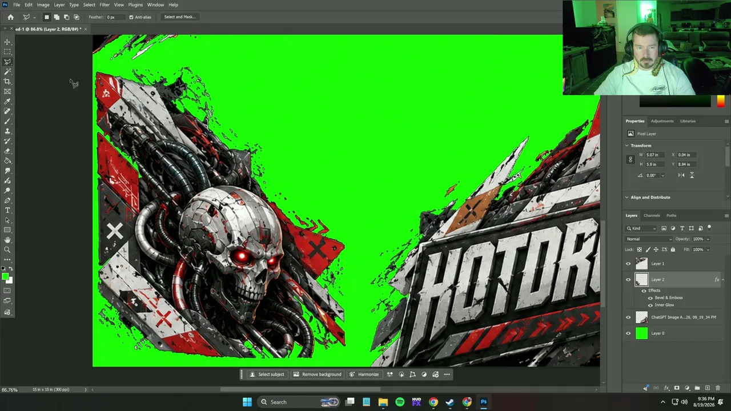This screenshot has width=731, height=411.
Task: Click the Select and Mask button
Action: point(180,17)
